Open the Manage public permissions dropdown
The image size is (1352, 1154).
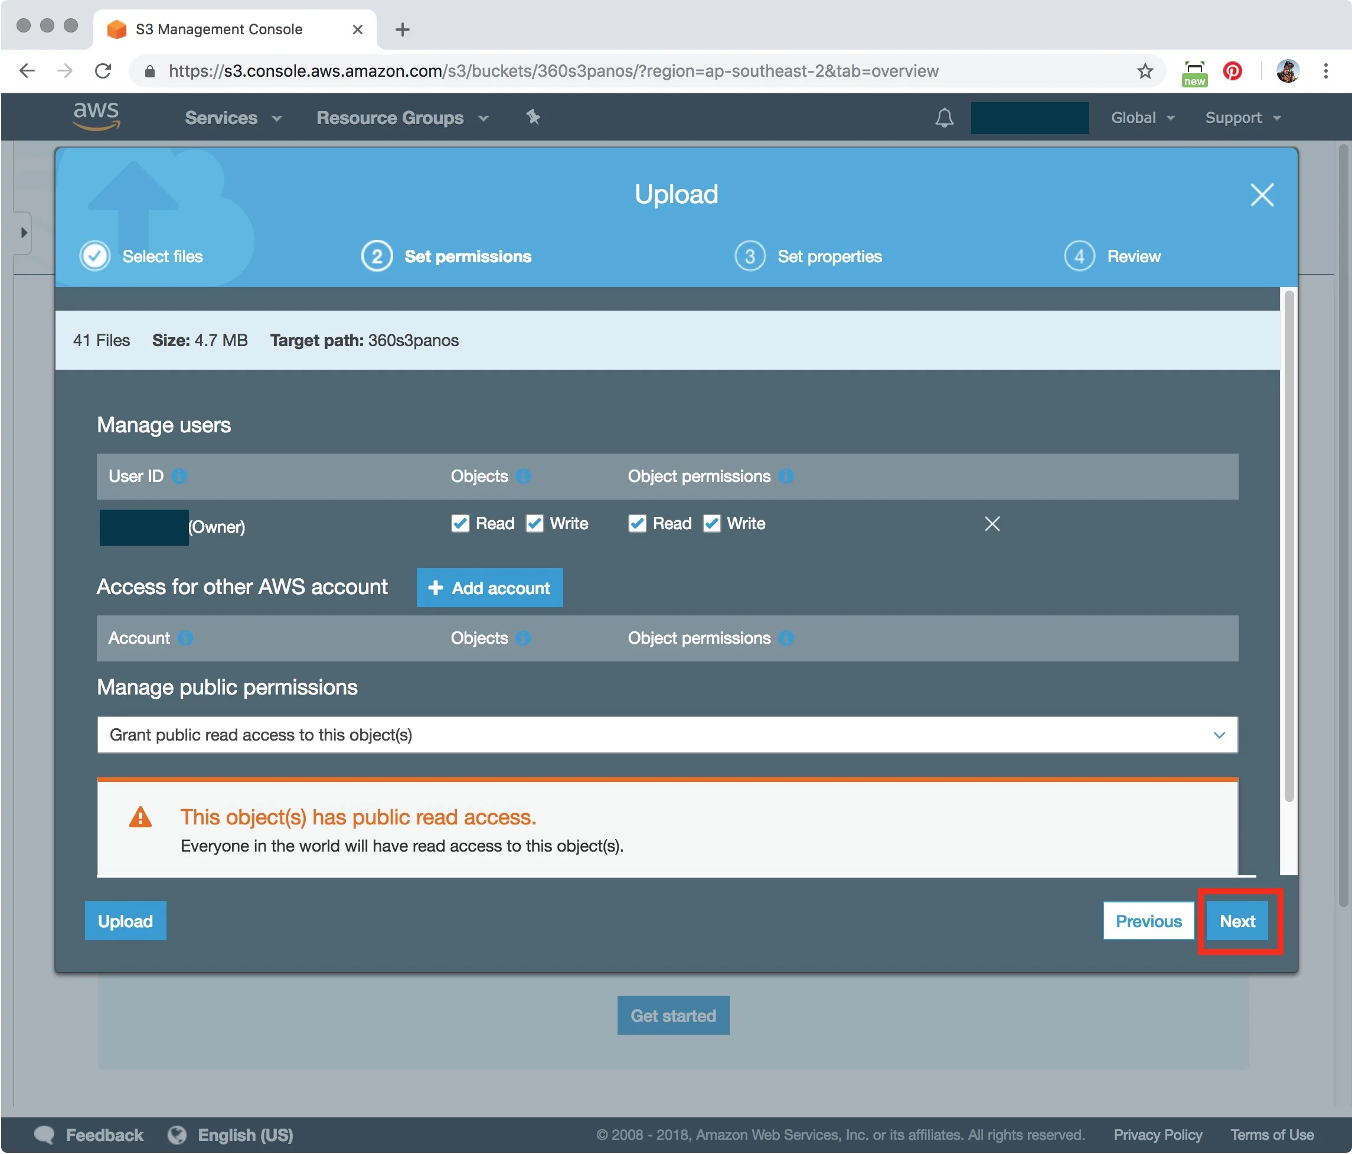pos(667,735)
